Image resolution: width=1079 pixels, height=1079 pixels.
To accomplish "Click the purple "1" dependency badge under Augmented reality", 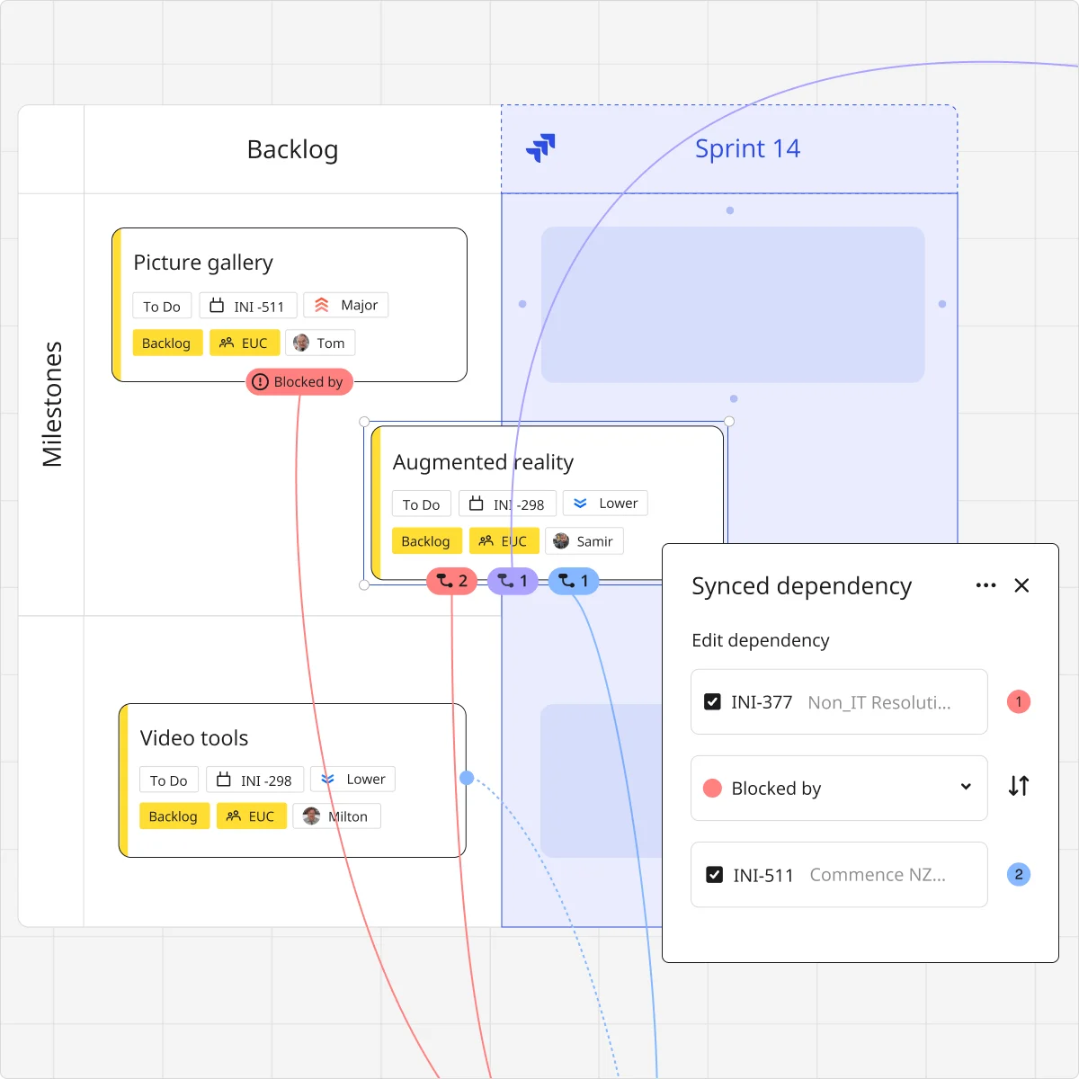I will coord(513,581).
